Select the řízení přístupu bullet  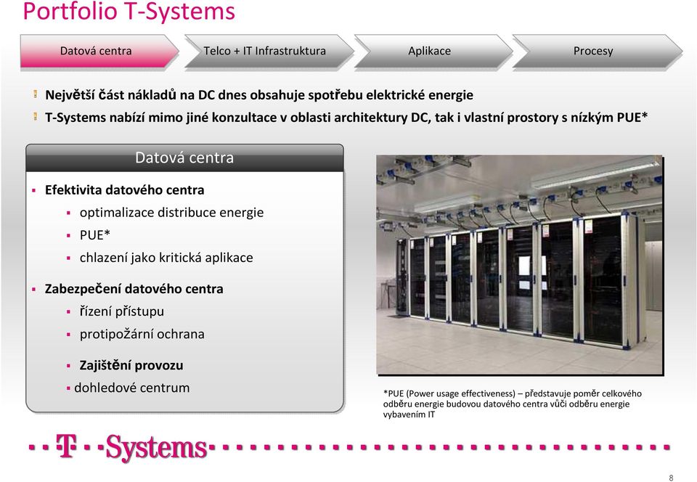(x=122, y=311)
